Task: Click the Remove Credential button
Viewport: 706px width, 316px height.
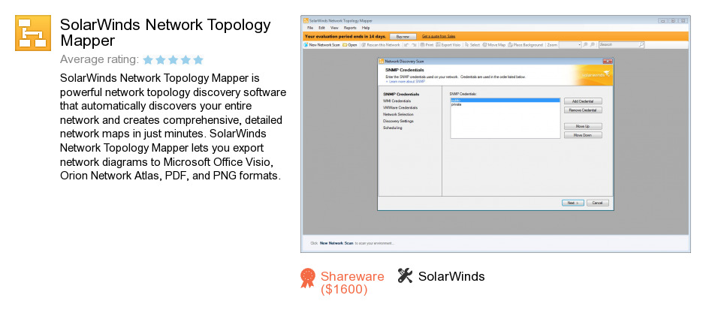Action: click(x=583, y=110)
